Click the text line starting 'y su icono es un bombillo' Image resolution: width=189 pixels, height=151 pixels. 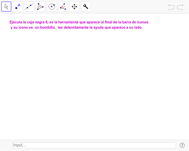coord(76,27)
